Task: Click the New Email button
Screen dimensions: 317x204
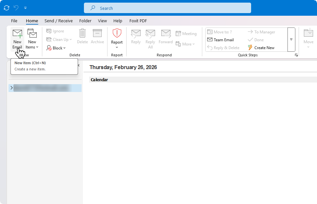Action: (17, 39)
